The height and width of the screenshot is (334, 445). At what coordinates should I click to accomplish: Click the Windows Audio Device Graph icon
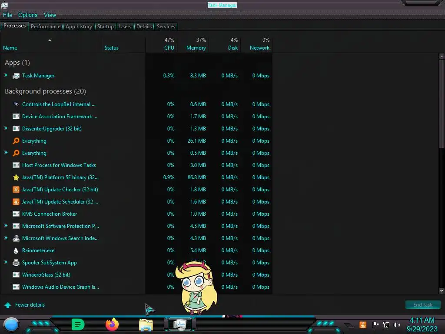[16, 287]
